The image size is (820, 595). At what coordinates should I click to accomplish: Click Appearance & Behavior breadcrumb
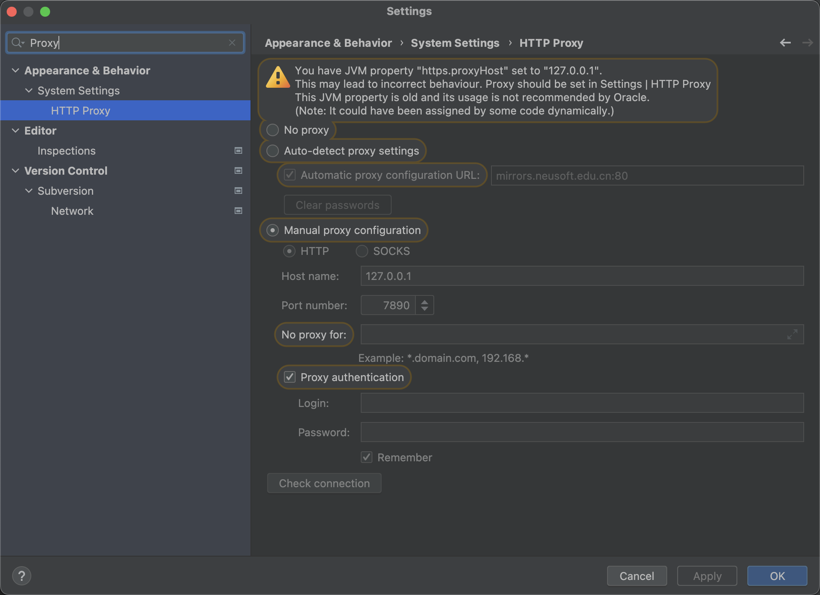point(328,43)
